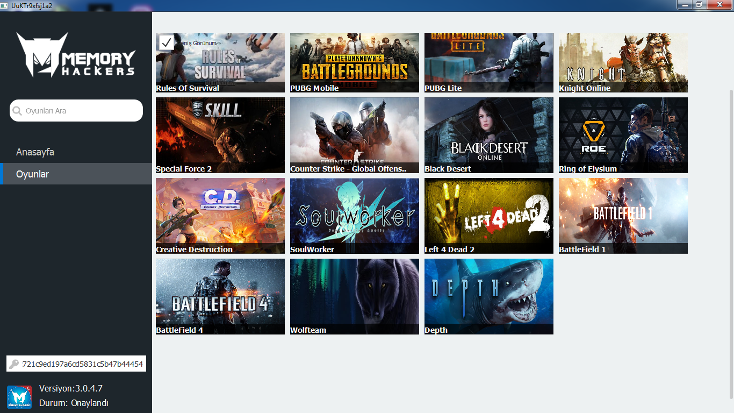The height and width of the screenshot is (413, 734).
Task: Open the Black Desert game tile
Action: coord(489,135)
